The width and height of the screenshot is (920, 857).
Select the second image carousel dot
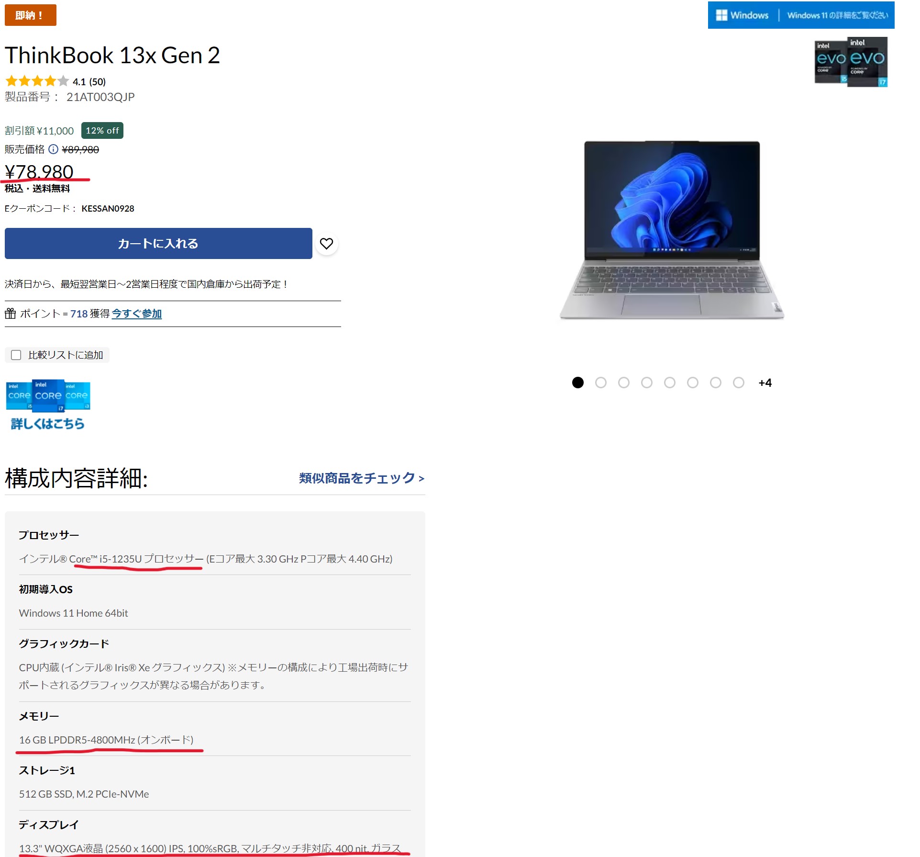click(601, 383)
